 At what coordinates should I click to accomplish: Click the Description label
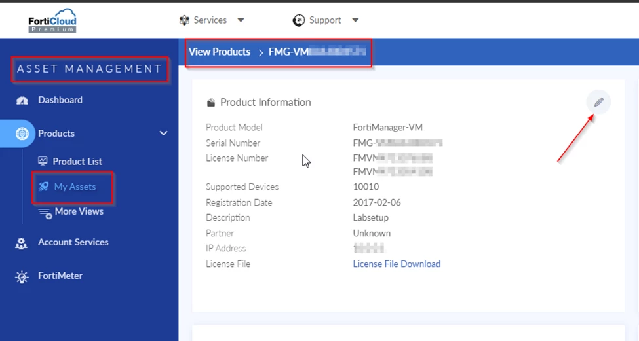pyautogui.click(x=228, y=218)
